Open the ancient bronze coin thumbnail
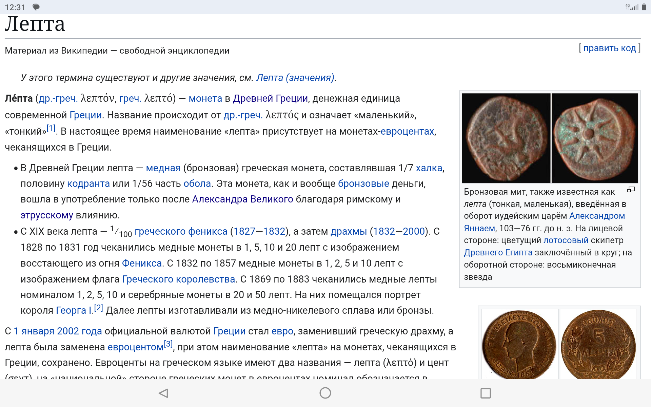651x407 pixels. (550, 138)
